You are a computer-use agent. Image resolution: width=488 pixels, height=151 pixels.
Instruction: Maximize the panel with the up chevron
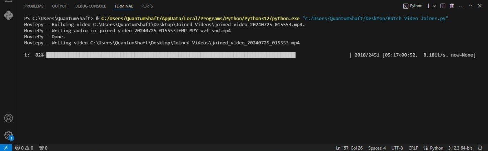[470, 6]
